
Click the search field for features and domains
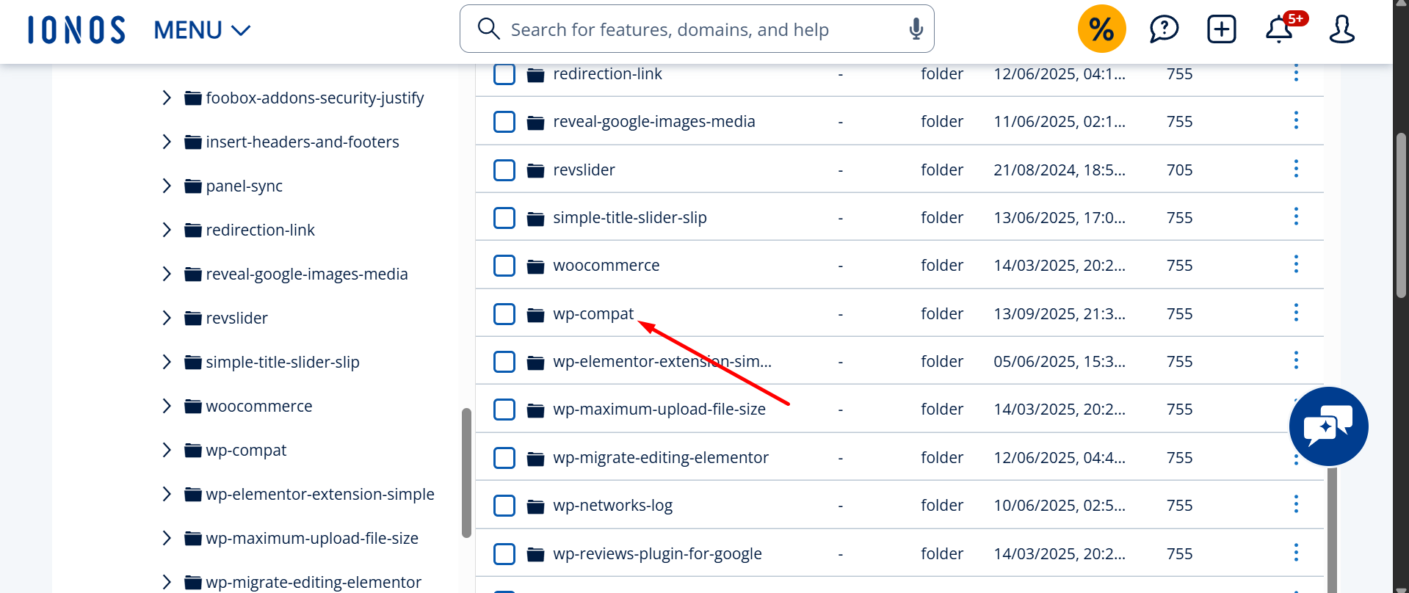point(697,29)
